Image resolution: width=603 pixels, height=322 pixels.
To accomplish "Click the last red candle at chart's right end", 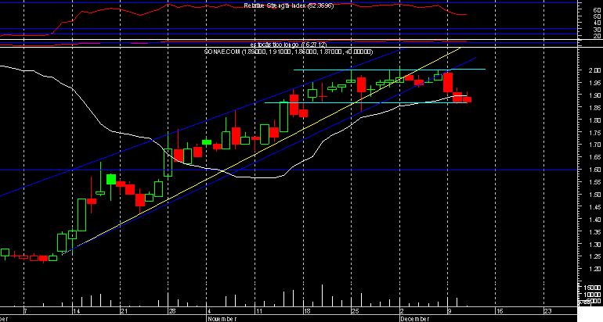I will pyautogui.click(x=467, y=99).
